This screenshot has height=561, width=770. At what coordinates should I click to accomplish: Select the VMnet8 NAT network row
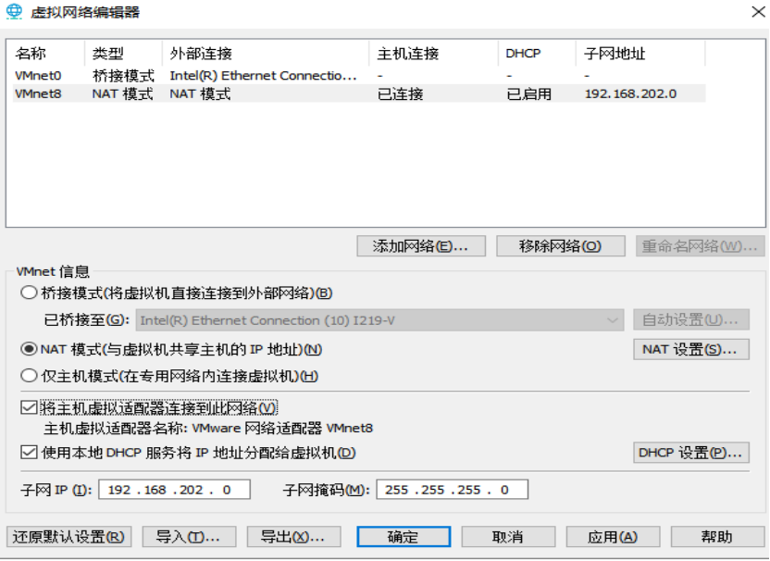359,93
